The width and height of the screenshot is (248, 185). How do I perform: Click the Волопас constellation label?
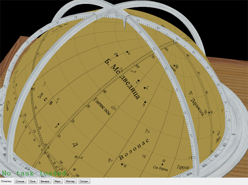click(x=134, y=149)
